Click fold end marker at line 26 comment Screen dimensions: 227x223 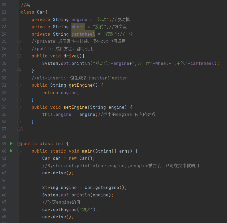click(19, 49)
